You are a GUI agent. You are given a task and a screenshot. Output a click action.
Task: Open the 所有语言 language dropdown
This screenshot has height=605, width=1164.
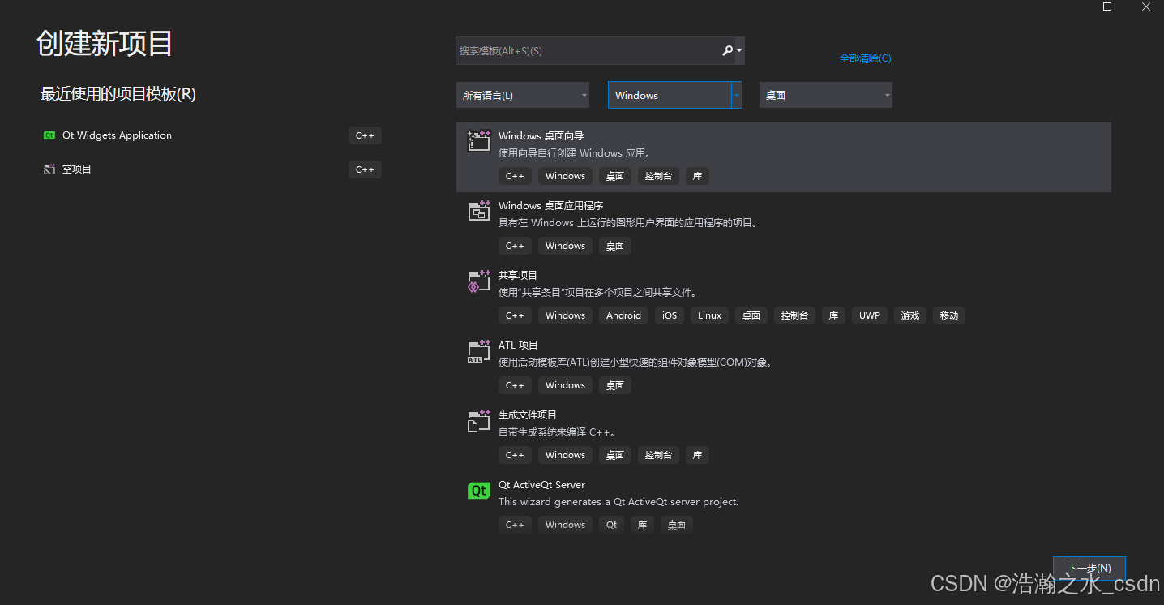(x=523, y=95)
